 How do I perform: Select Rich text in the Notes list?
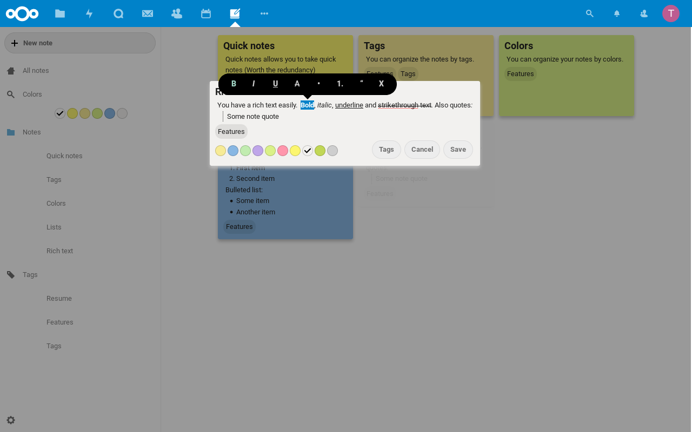[x=59, y=251]
